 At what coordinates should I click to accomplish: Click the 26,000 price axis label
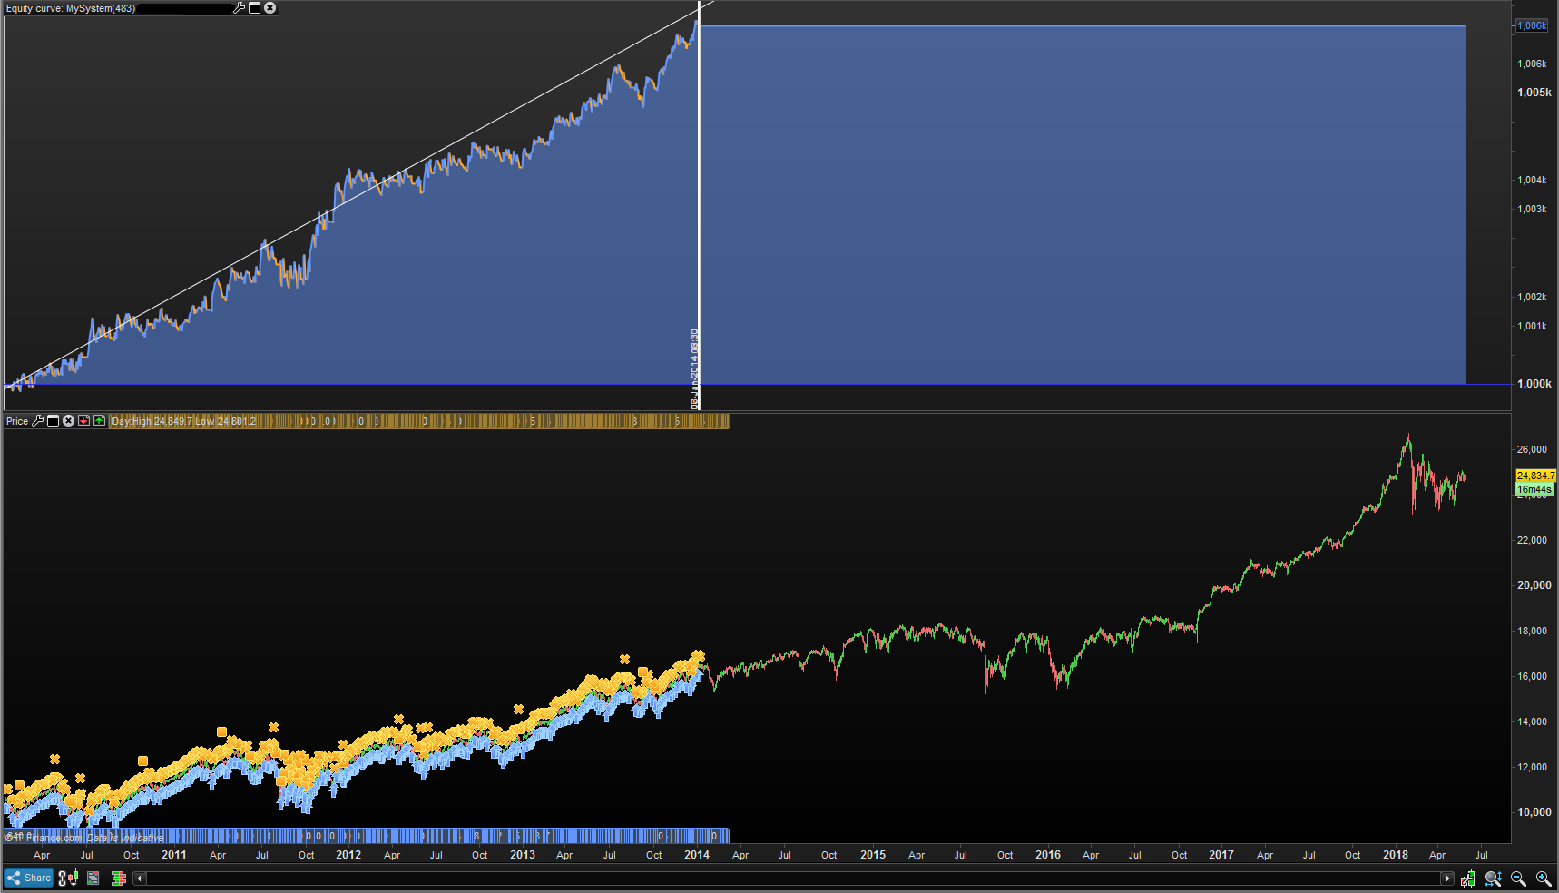(x=1533, y=449)
